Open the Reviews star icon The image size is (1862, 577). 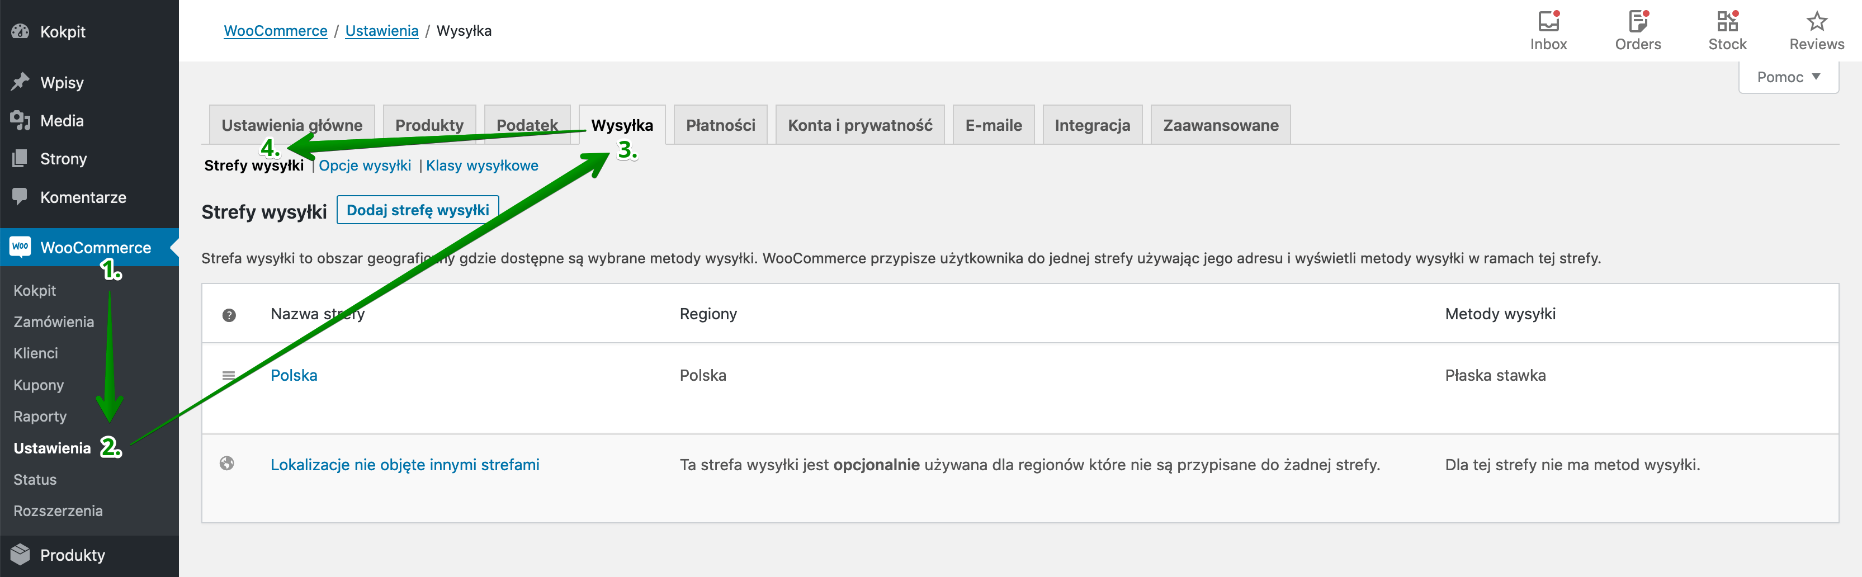pos(1817,22)
